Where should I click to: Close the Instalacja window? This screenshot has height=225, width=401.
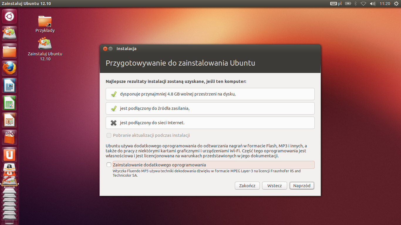pyautogui.click(x=105, y=49)
